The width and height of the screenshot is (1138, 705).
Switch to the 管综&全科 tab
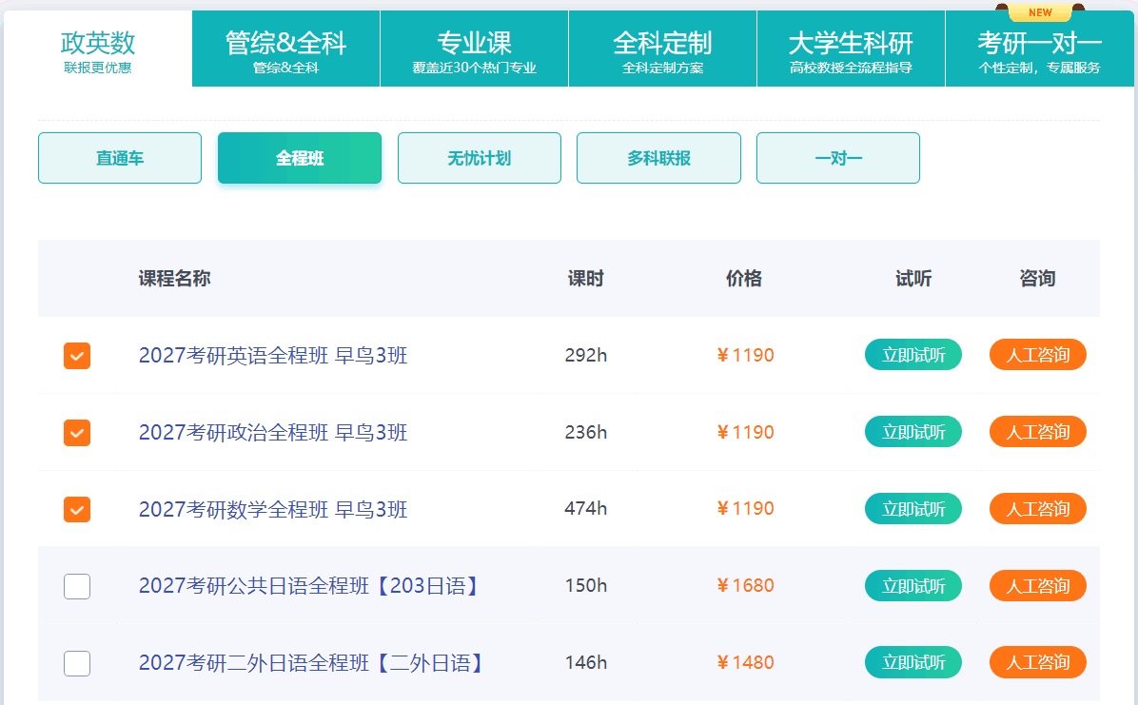click(x=285, y=49)
